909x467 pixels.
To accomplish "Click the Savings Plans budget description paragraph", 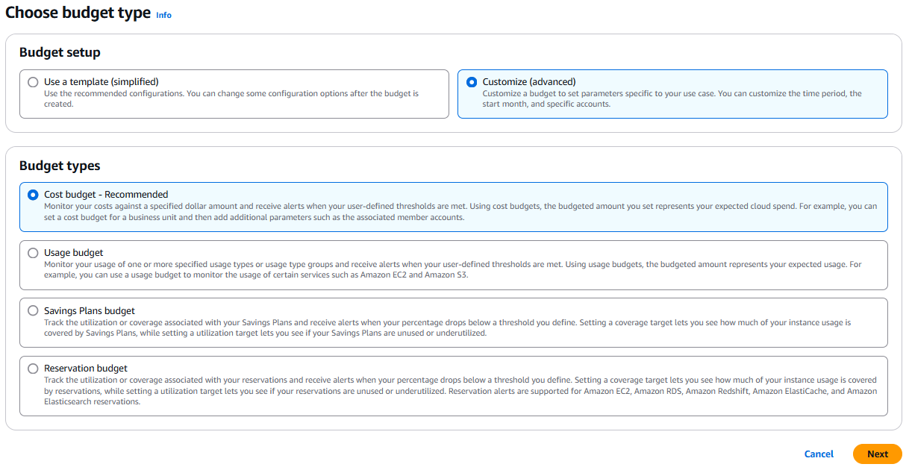I will click(447, 327).
